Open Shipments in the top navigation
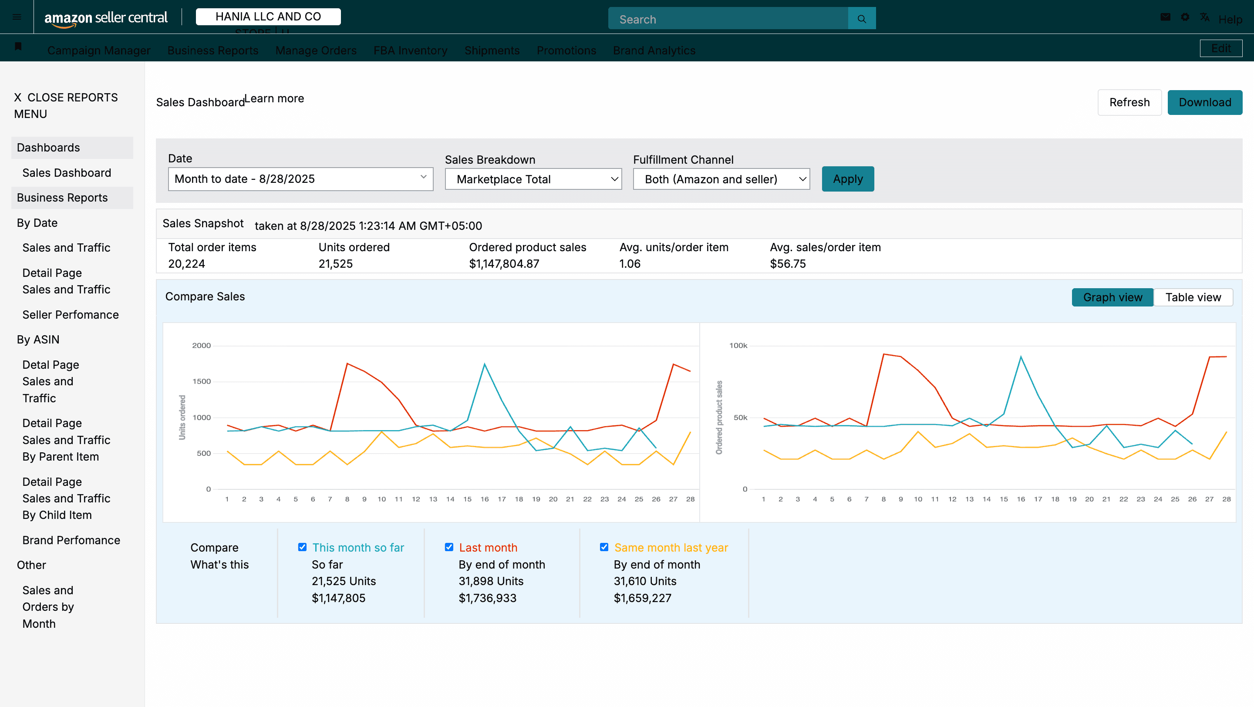The height and width of the screenshot is (707, 1254). [492, 50]
